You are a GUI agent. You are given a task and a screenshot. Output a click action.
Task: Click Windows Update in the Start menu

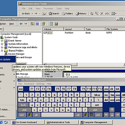(x=8, y=59)
